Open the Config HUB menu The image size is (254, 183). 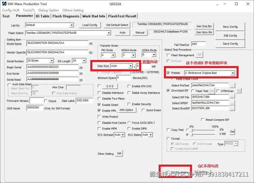pos(11,10)
